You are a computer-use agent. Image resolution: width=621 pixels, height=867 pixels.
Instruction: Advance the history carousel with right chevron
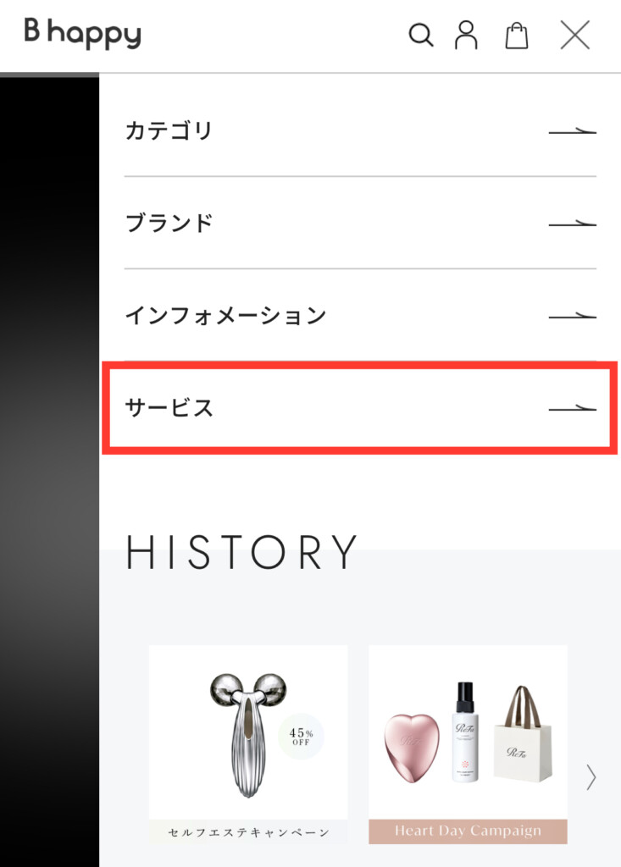click(x=591, y=777)
